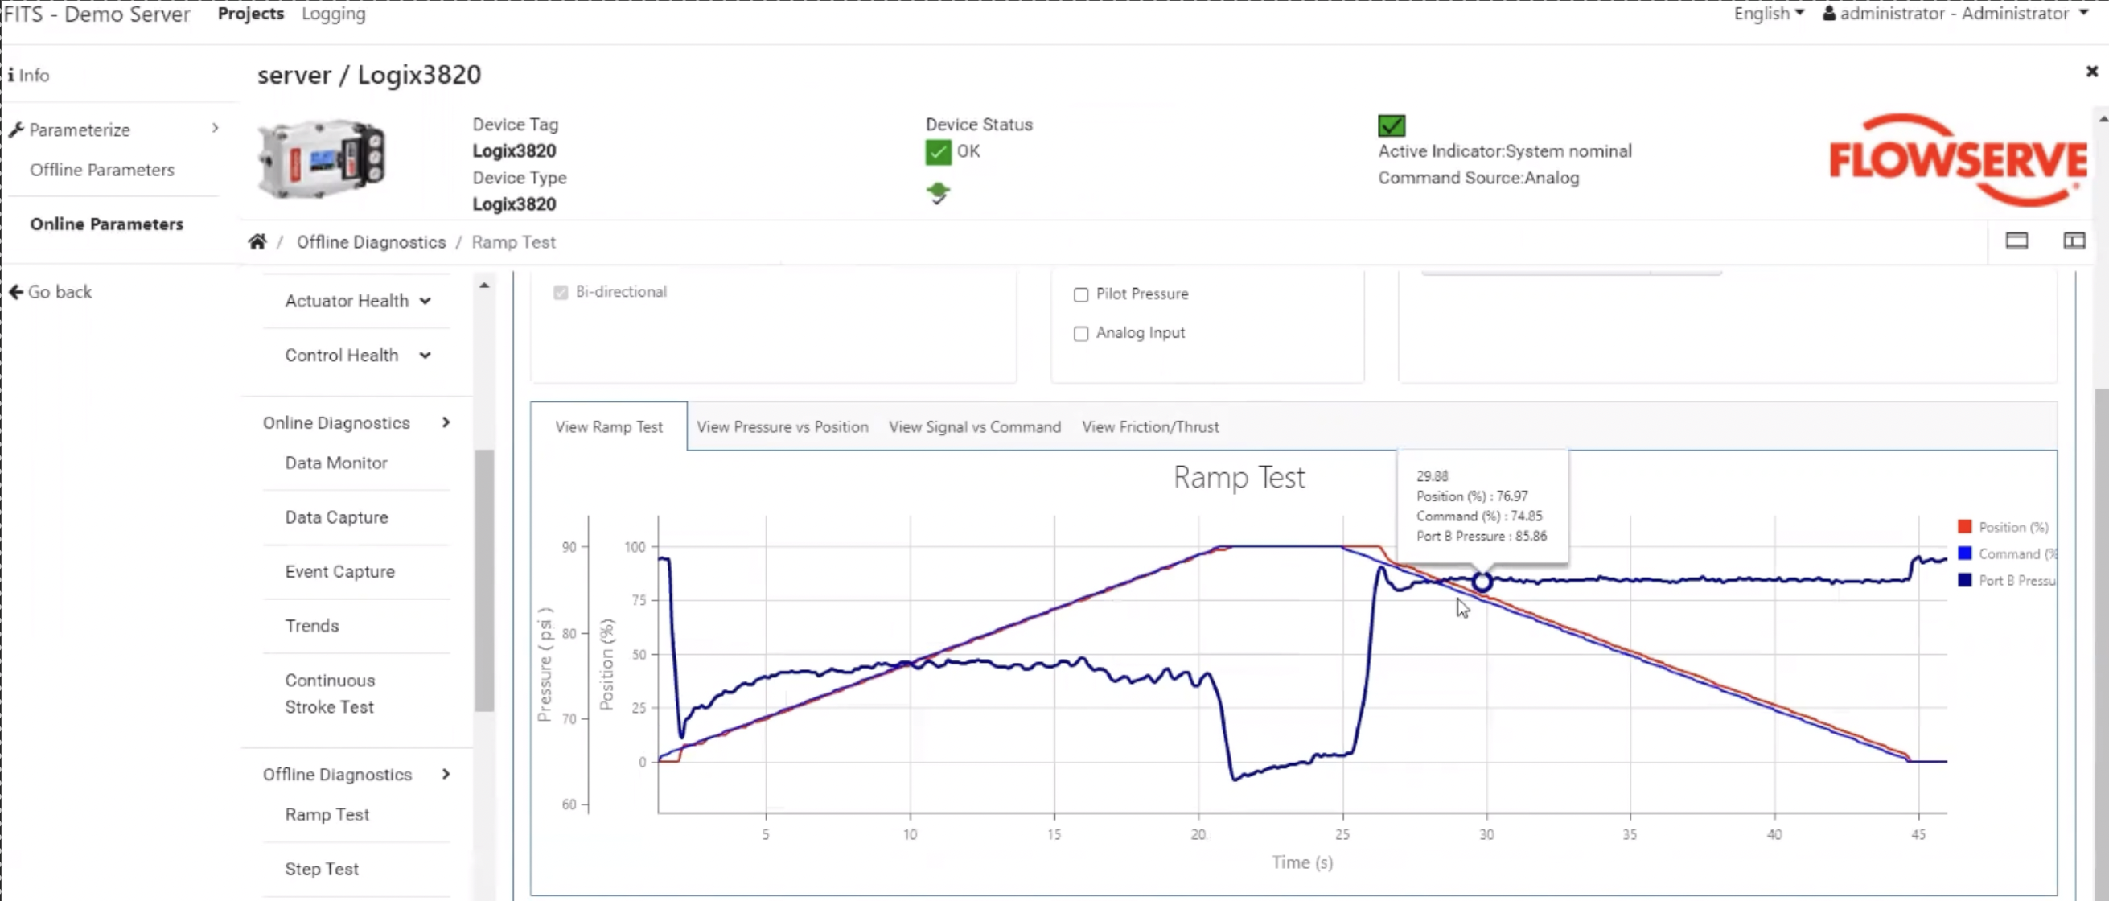The height and width of the screenshot is (901, 2109).
Task: Click the Go back arrow icon
Action: pyautogui.click(x=16, y=291)
